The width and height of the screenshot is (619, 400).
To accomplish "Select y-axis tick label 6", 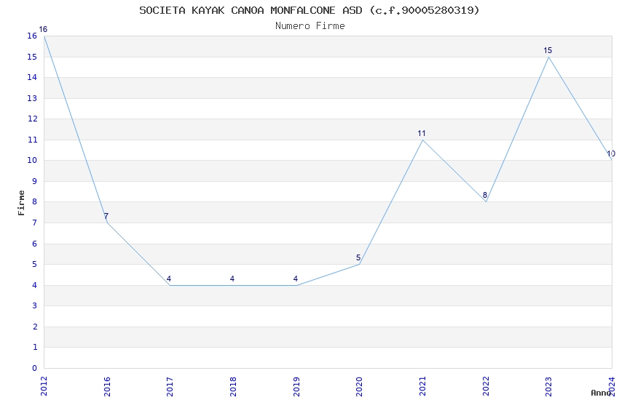I will (x=35, y=244).
